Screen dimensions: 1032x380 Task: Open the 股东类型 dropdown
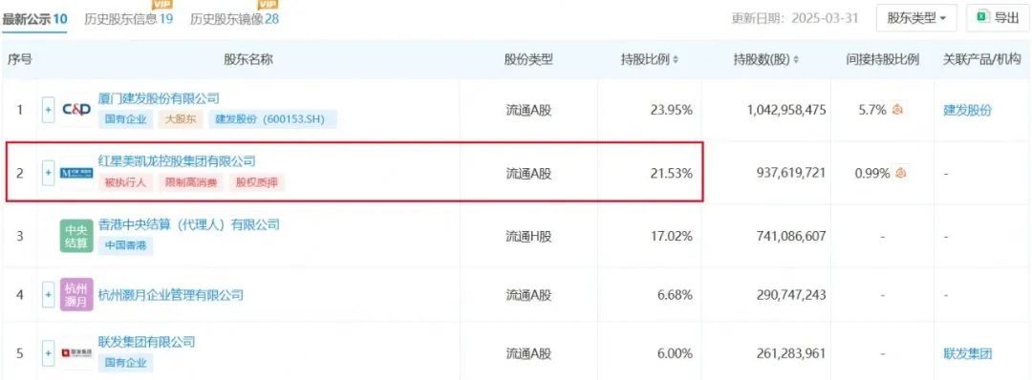[x=916, y=18]
